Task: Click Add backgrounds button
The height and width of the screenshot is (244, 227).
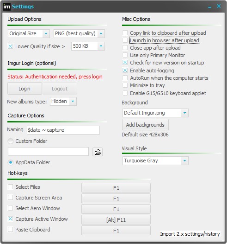Action: (145, 125)
